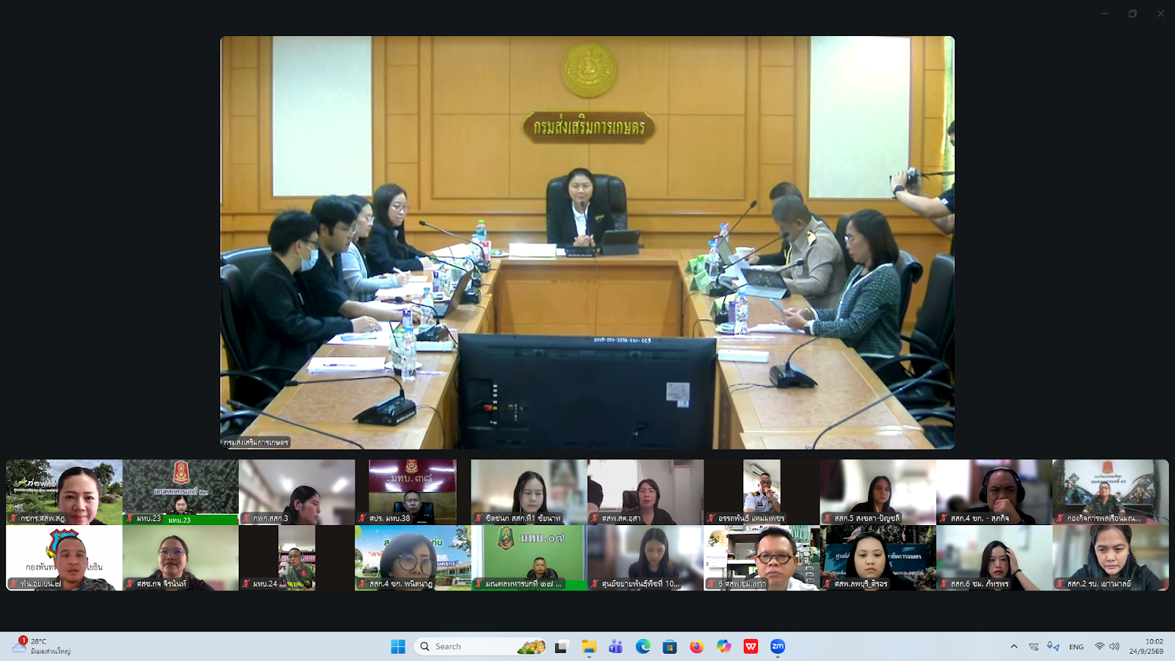Open the Windows Start menu
Screen dimensions: 1175x661
click(398, 646)
